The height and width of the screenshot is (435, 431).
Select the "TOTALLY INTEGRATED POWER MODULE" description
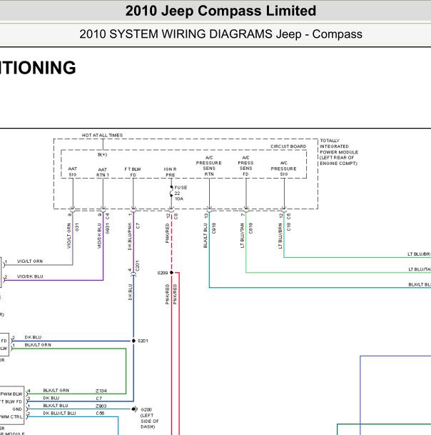point(339,152)
